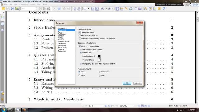The width and height of the screenshot is (199, 112).
Task: Open the View menu
Action: [x=16, y=4]
